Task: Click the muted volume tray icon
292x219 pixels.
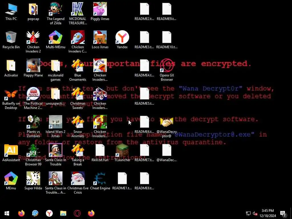Action: coord(255,213)
